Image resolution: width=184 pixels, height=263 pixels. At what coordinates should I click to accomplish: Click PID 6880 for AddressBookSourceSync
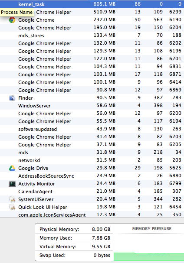click(x=175, y=175)
